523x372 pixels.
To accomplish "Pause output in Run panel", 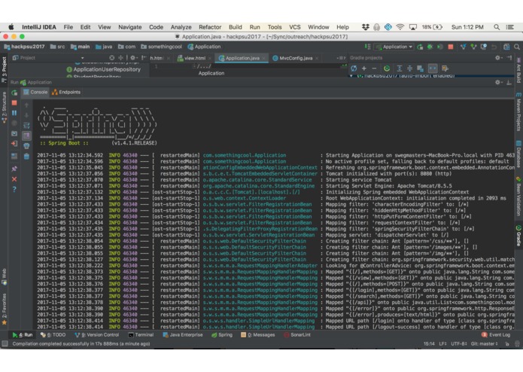I will pyautogui.click(x=14, y=113).
